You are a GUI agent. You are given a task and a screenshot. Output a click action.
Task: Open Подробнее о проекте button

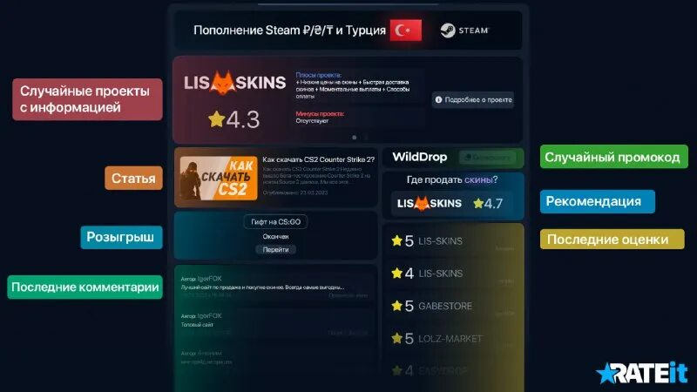(x=473, y=99)
